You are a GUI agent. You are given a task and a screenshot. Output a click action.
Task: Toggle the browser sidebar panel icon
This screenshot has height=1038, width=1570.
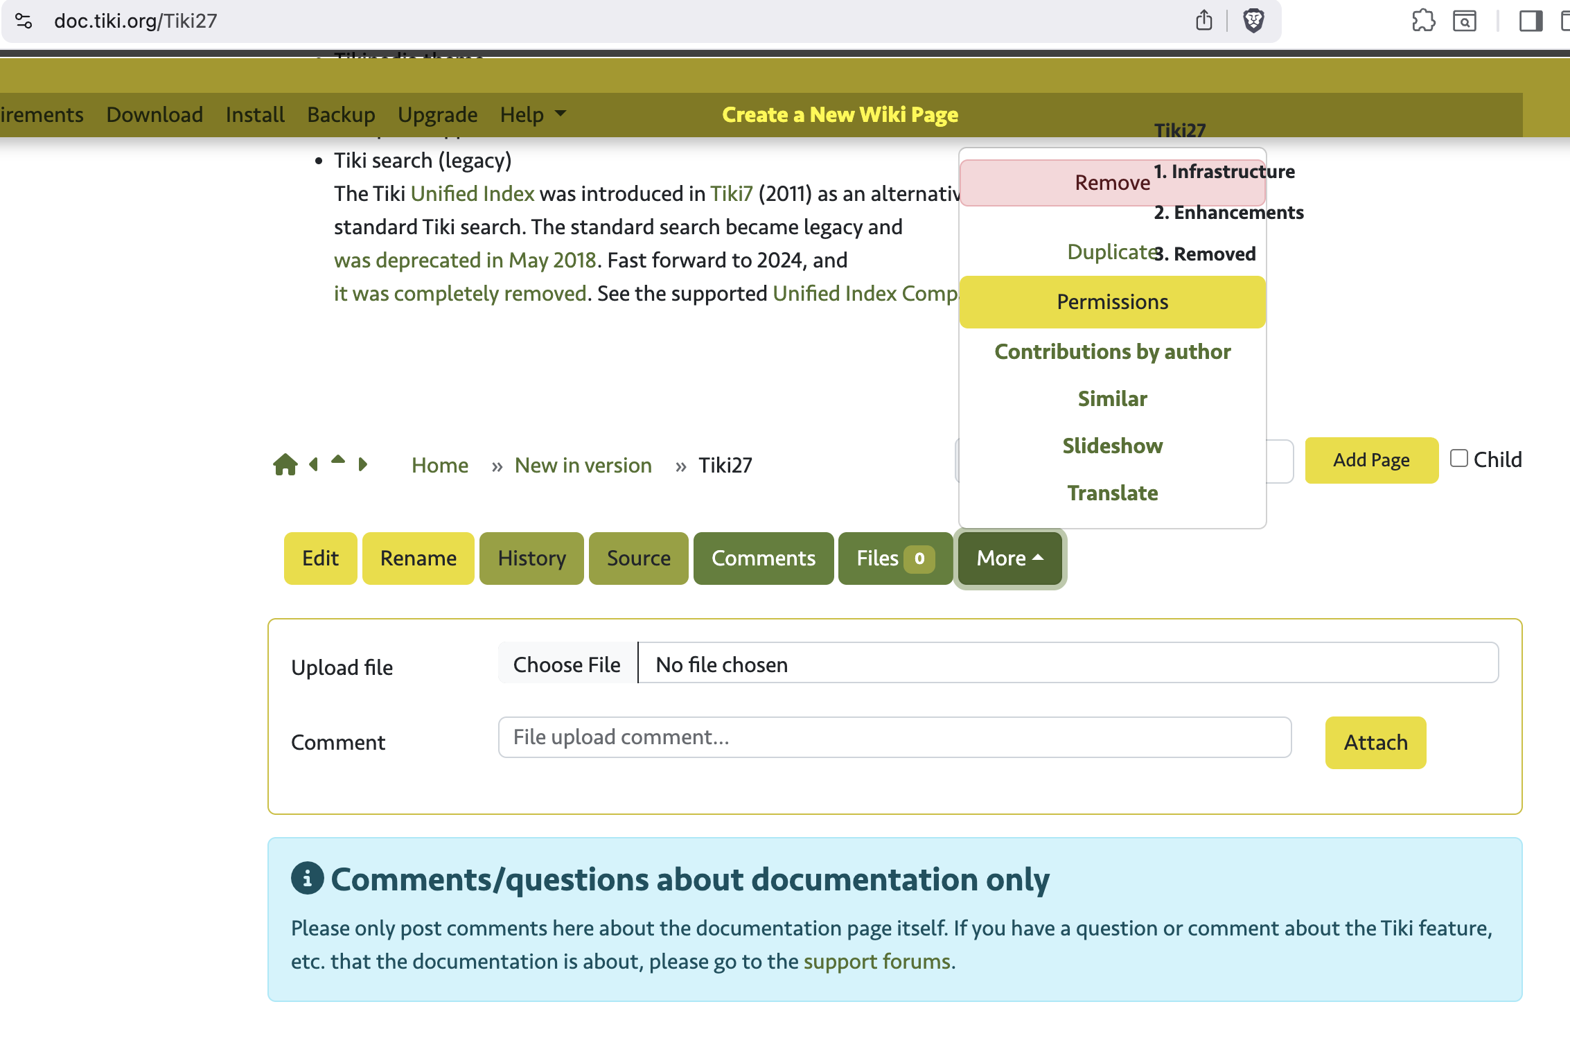tap(1531, 21)
